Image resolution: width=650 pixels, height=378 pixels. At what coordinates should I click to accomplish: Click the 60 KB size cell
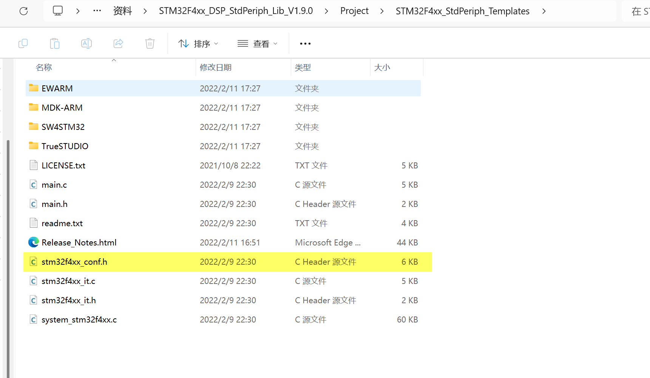coord(407,319)
